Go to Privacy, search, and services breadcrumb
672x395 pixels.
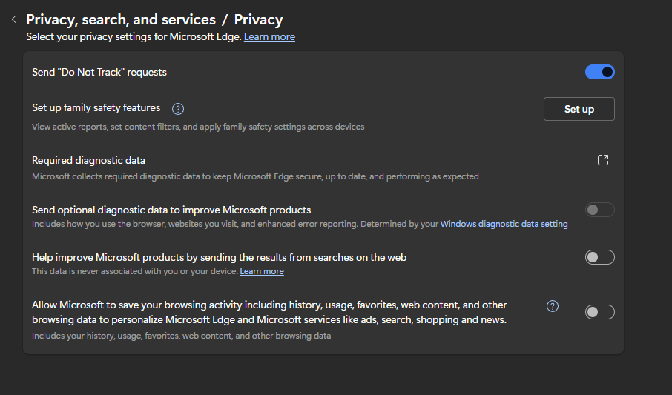121,20
